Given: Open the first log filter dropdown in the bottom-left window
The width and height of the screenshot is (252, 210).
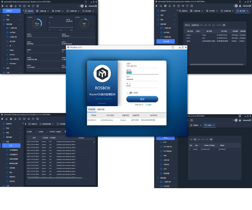Looking at the screenshot, I should tap(32, 132).
